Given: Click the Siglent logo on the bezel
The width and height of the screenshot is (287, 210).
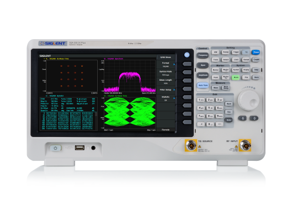Looking at the screenshot, I should pyautogui.click(x=53, y=44).
